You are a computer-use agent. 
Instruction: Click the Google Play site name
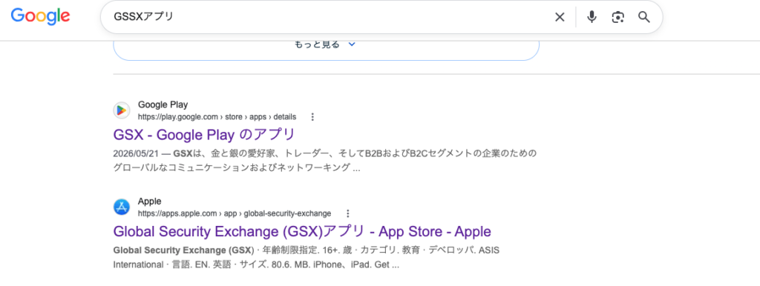tap(163, 104)
